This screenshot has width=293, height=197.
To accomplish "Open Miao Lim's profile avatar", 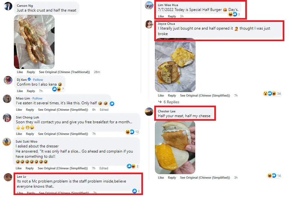I will (7, 99).
